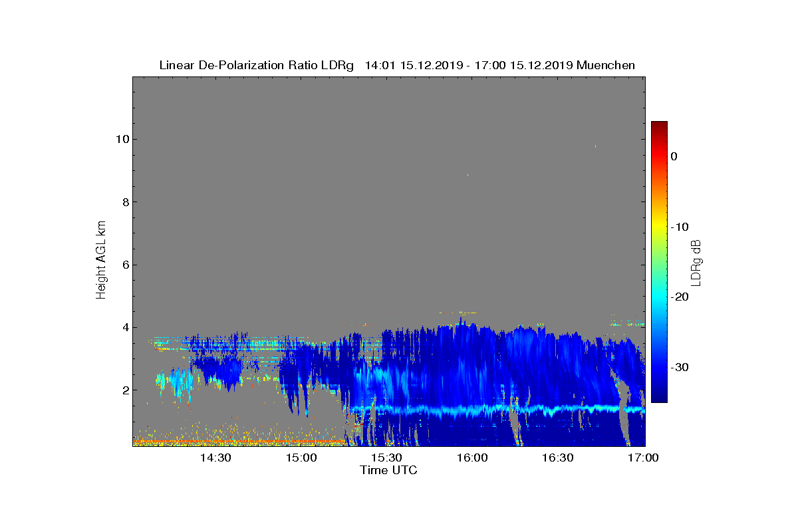Click the colorbar tick label -30
The height and width of the screenshot is (532, 798).
click(680, 367)
